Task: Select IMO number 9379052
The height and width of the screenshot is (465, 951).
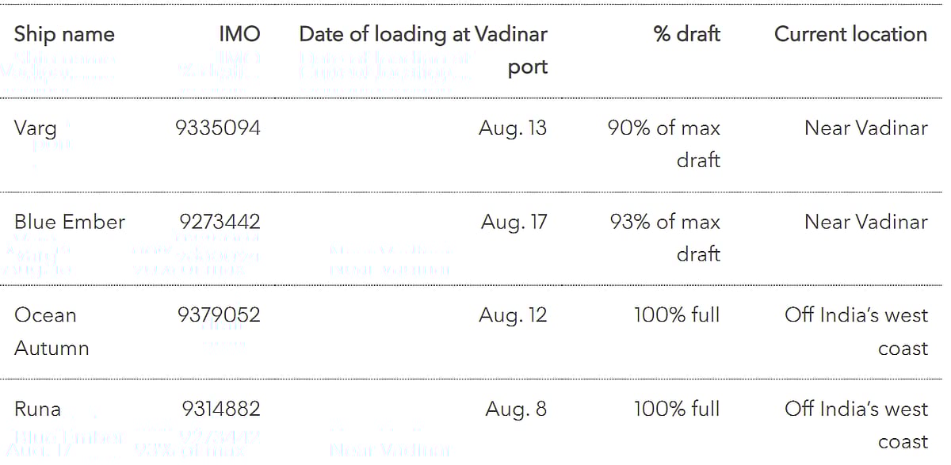Action: click(219, 315)
